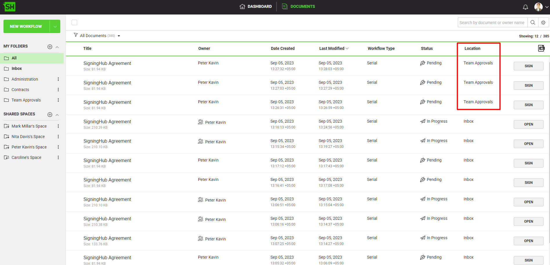Viewport: 550px width, 265px height.
Task: Open the user profile menu
Action: 541,7
